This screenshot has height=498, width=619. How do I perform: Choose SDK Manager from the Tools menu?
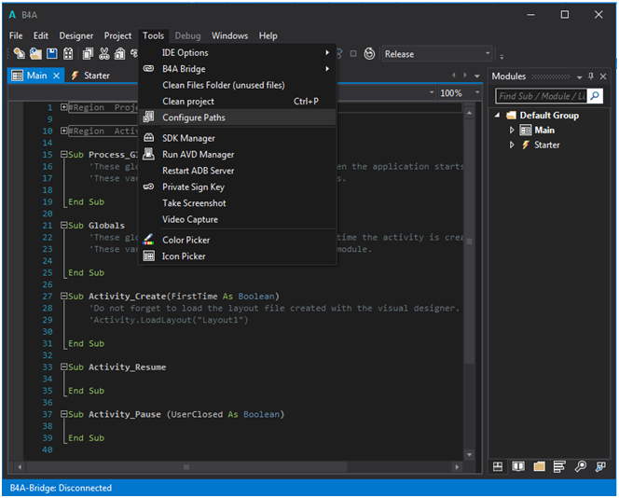[188, 138]
